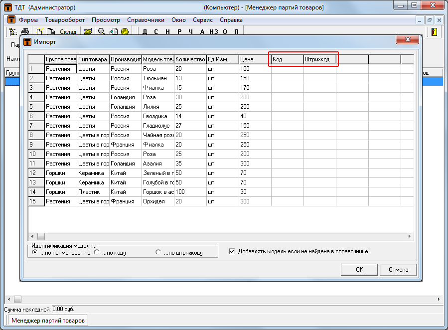The height and width of the screenshot is (330, 448).
Task: Click the tree structure icon in the toolbar
Action: coord(13,31)
